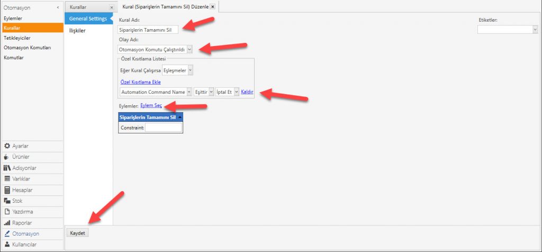
Task: Expand the Eşleşmeler dropdown
Action: (x=190, y=70)
